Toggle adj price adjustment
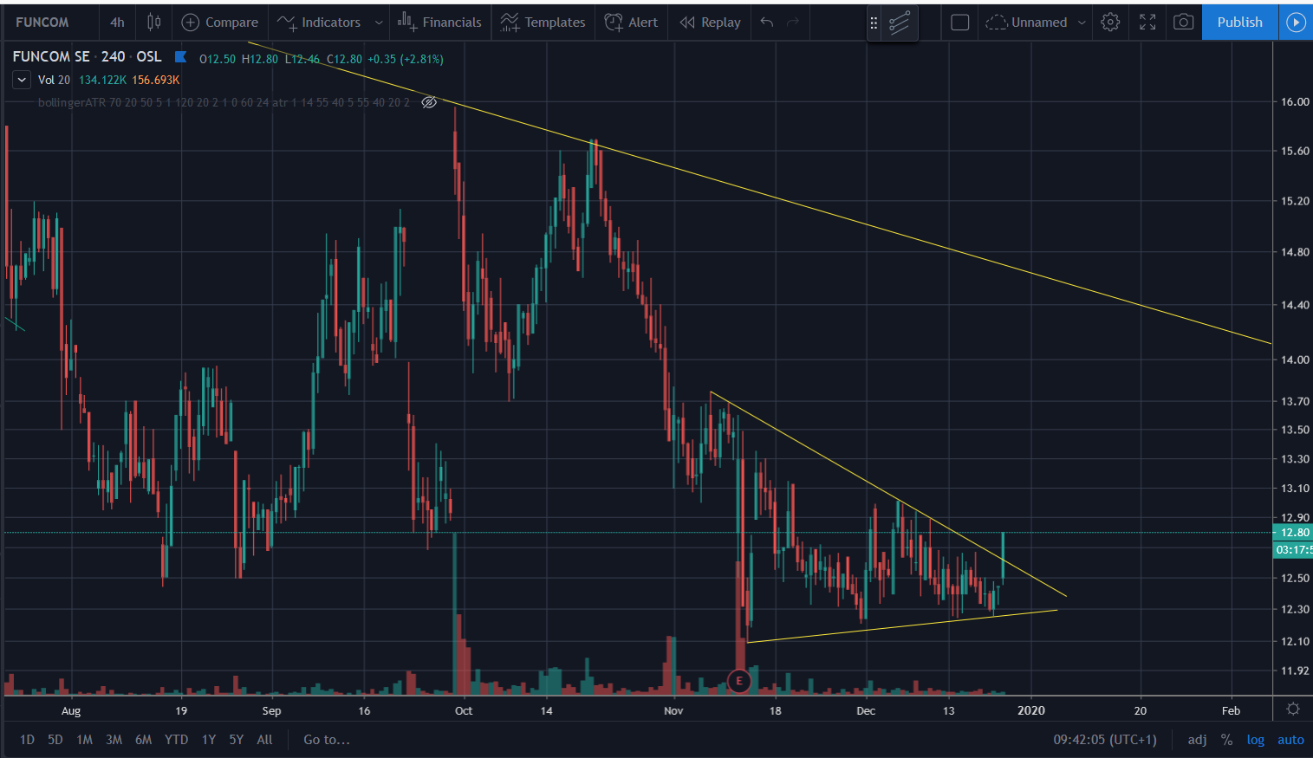This screenshot has width=1313, height=758. 1197,739
